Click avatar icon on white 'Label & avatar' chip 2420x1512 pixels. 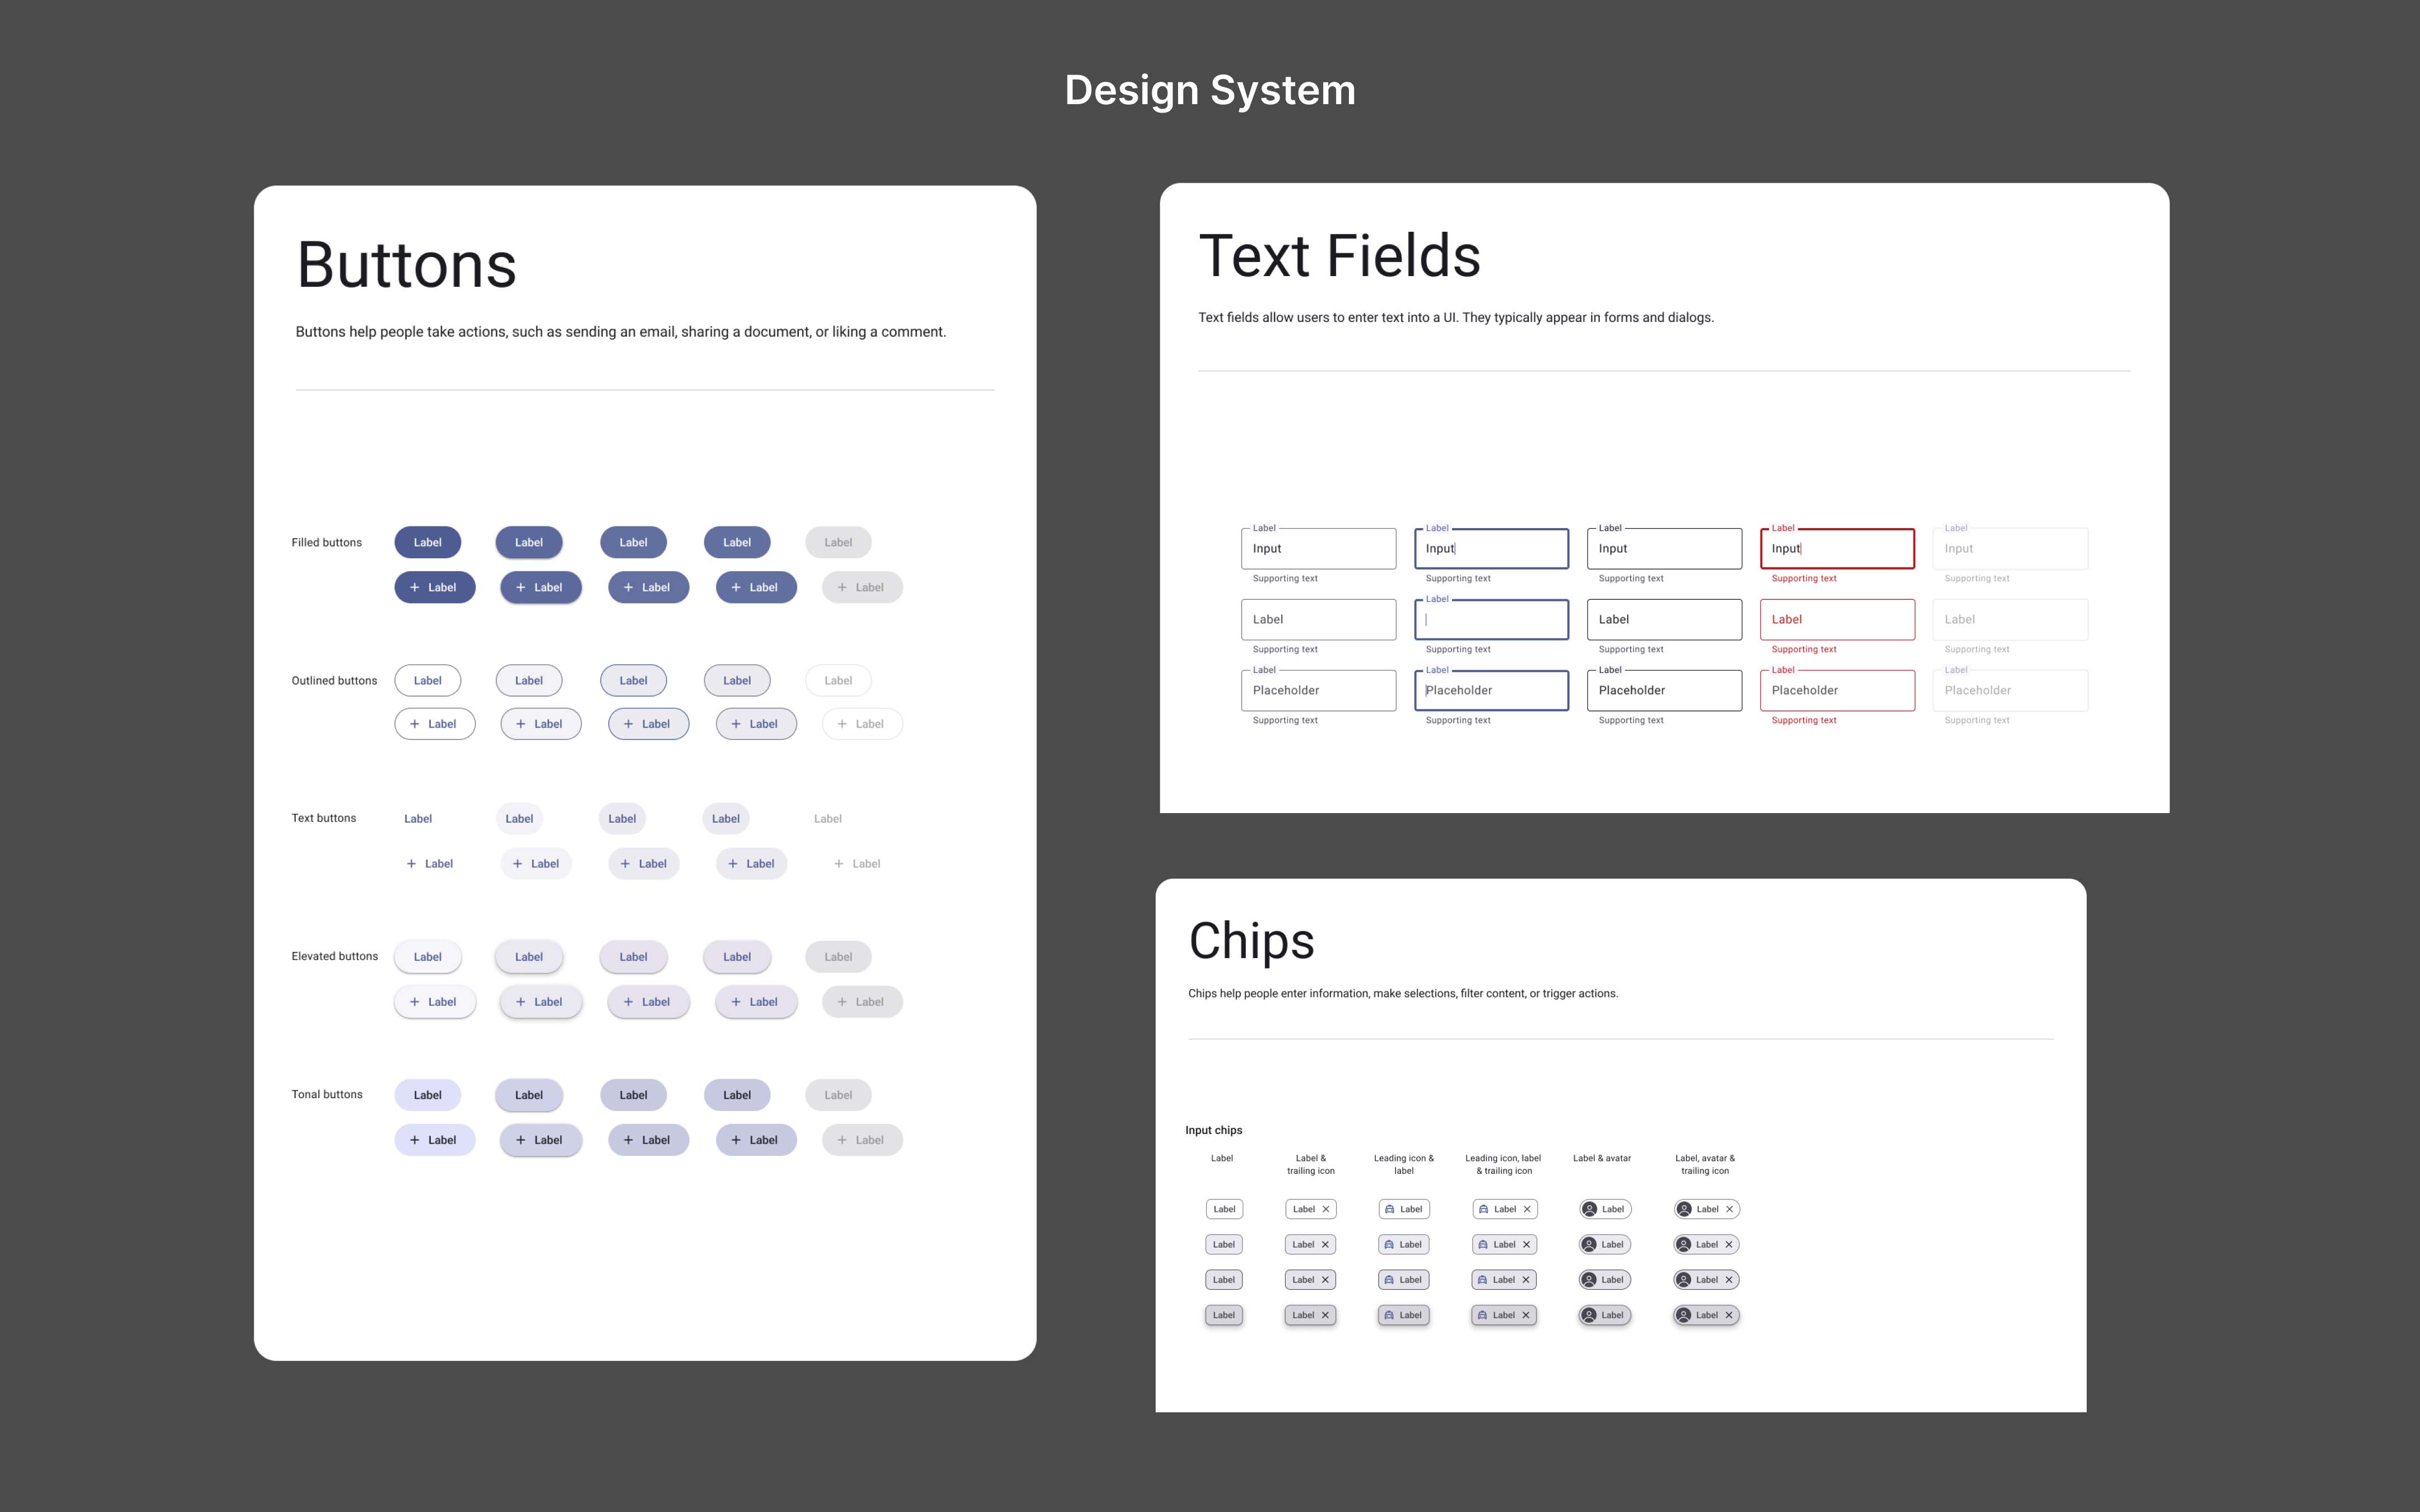(x=1589, y=1209)
